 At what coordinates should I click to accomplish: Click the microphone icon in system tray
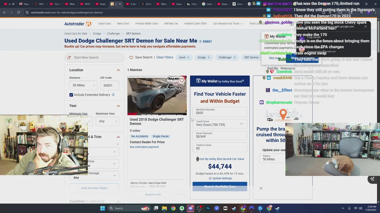pos(349,208)
